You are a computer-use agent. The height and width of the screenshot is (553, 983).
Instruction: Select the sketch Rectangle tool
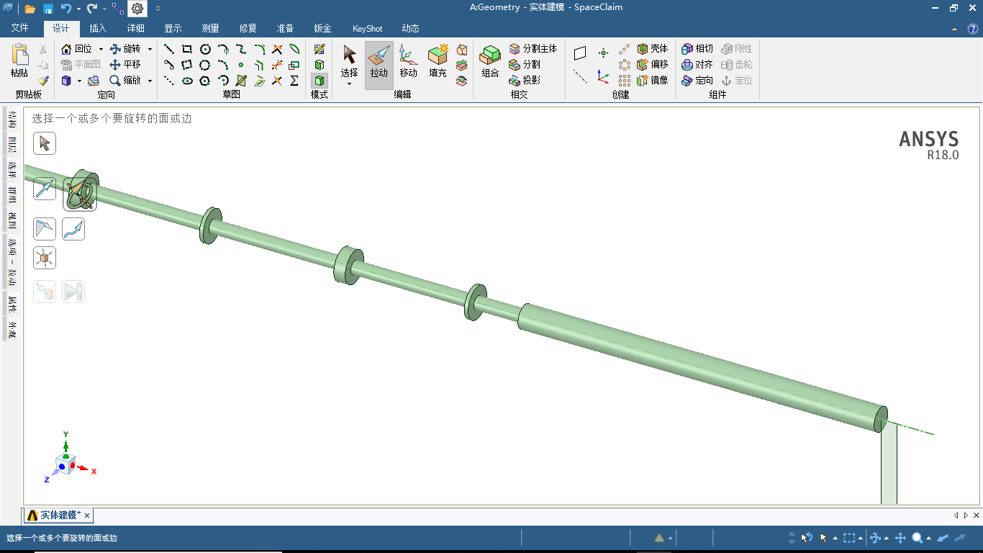[187, 49]
